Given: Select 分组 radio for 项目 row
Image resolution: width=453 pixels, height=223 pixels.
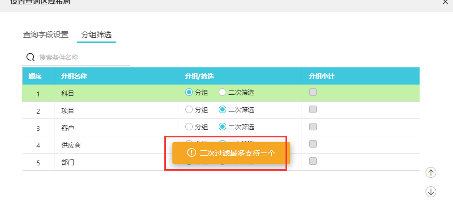Looking at the screenshot, I should (x=189, y=109).
